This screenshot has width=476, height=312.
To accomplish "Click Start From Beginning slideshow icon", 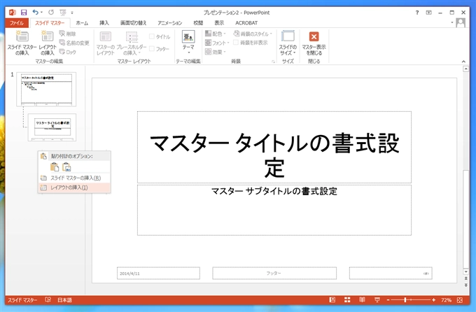I will (x=63, y=13).
